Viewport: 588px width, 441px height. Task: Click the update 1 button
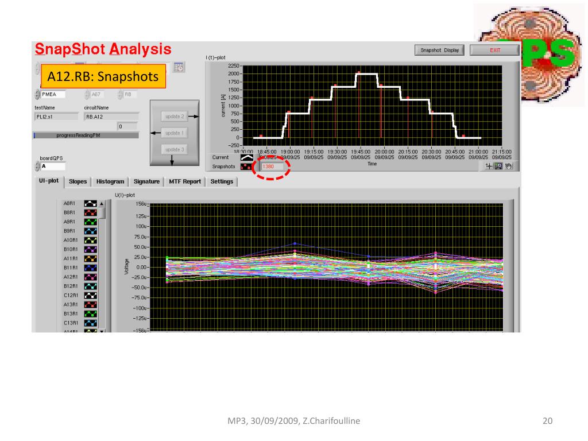click(x=175, y=133)
